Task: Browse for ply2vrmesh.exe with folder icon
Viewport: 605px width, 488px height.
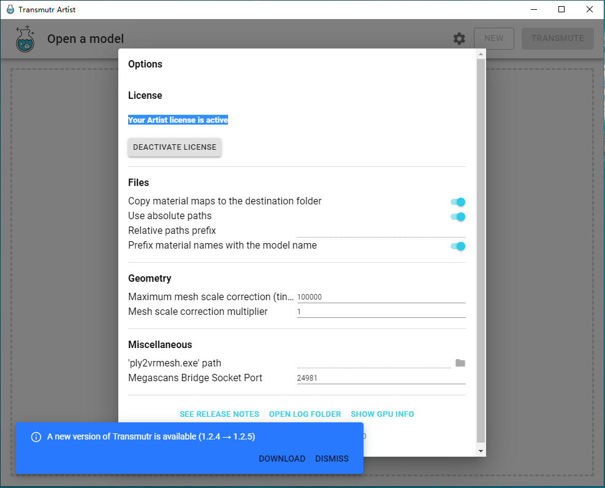Action: point(460,363)
